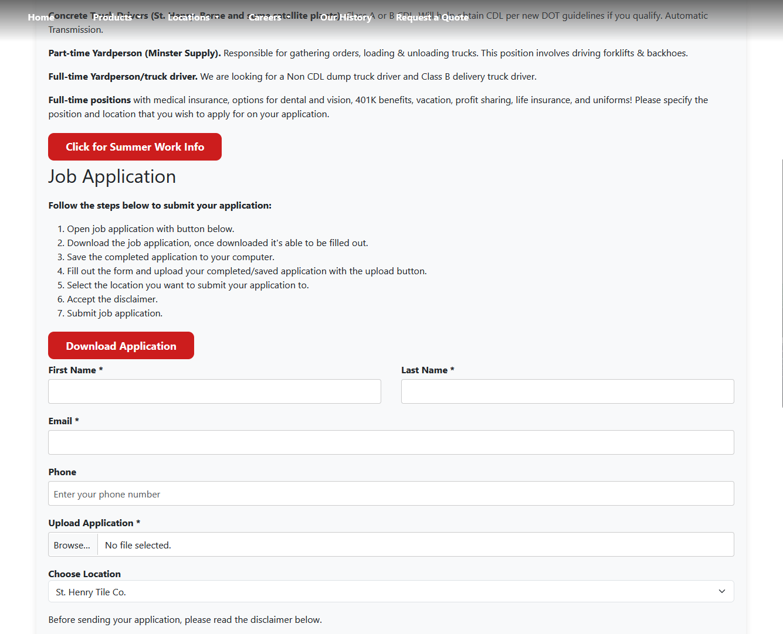Click Browse to upload application file
Screen dimensions: 783x634
tap(72, 545)
